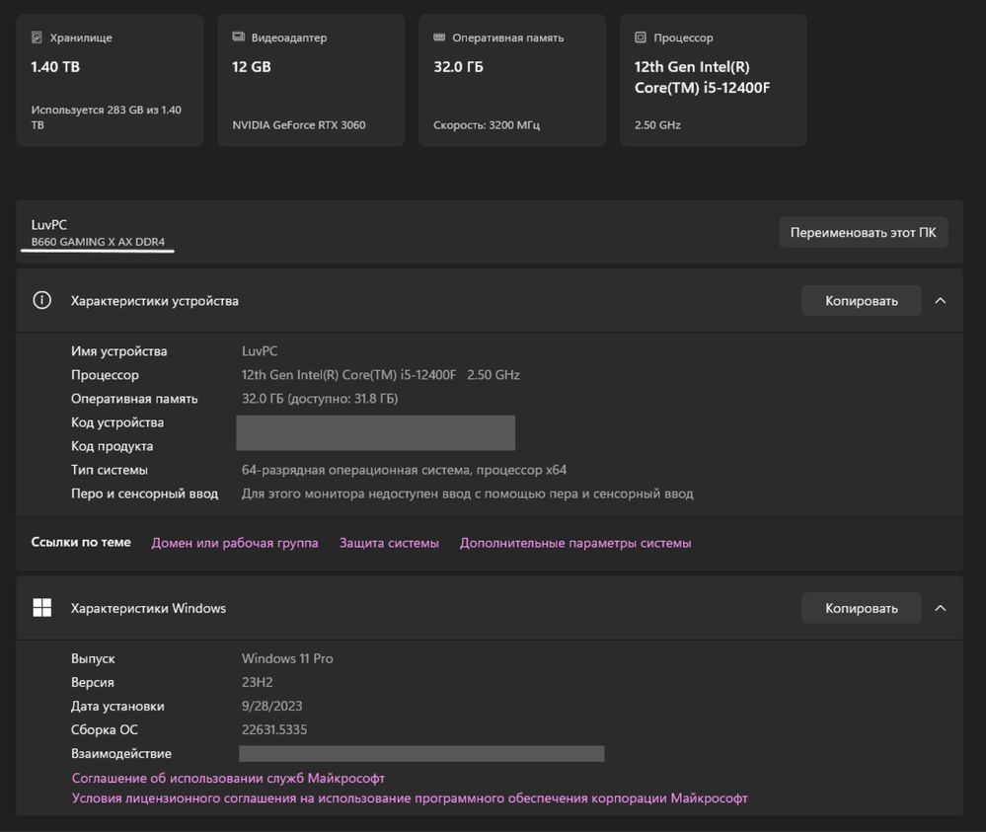Open the Процессор i5-12400F card
The image size is (986, 832).
[x=714, y=81]
